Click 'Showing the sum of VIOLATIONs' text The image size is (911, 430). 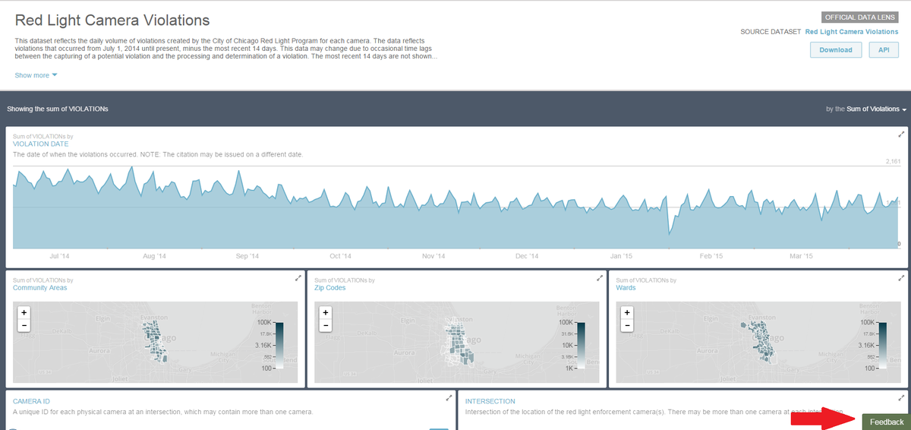pos(58,109)
